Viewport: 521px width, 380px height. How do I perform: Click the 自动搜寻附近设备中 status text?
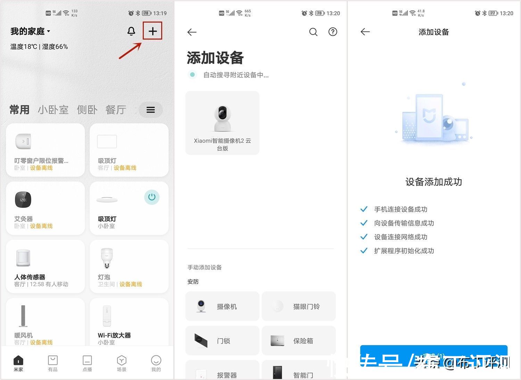[236, 75]
